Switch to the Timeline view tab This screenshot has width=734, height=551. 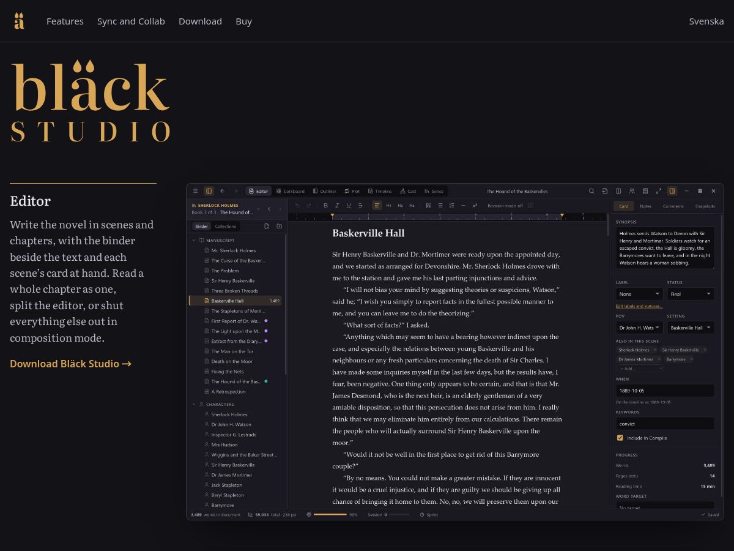[380, 191]
